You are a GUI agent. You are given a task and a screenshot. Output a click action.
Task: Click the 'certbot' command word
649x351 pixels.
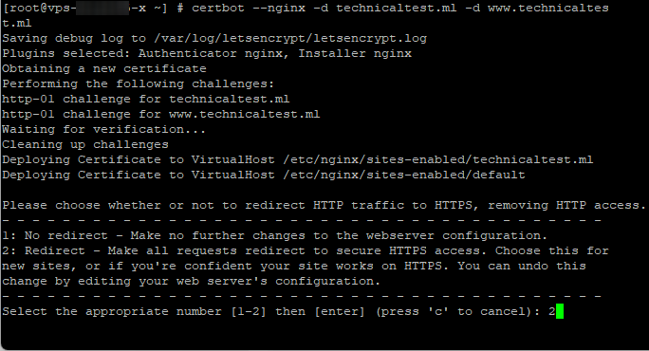pos(218,8)
